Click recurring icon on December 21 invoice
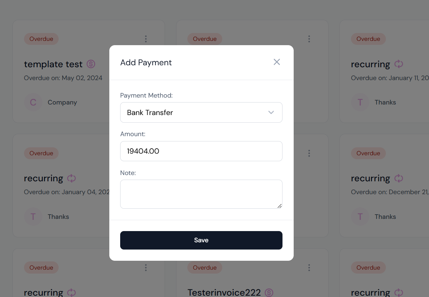This screenshot has width=429, height=297. pyautogui.click(x=399, y=178)
